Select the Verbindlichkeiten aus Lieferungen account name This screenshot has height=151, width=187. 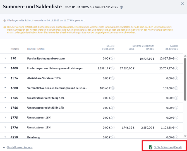57,88
